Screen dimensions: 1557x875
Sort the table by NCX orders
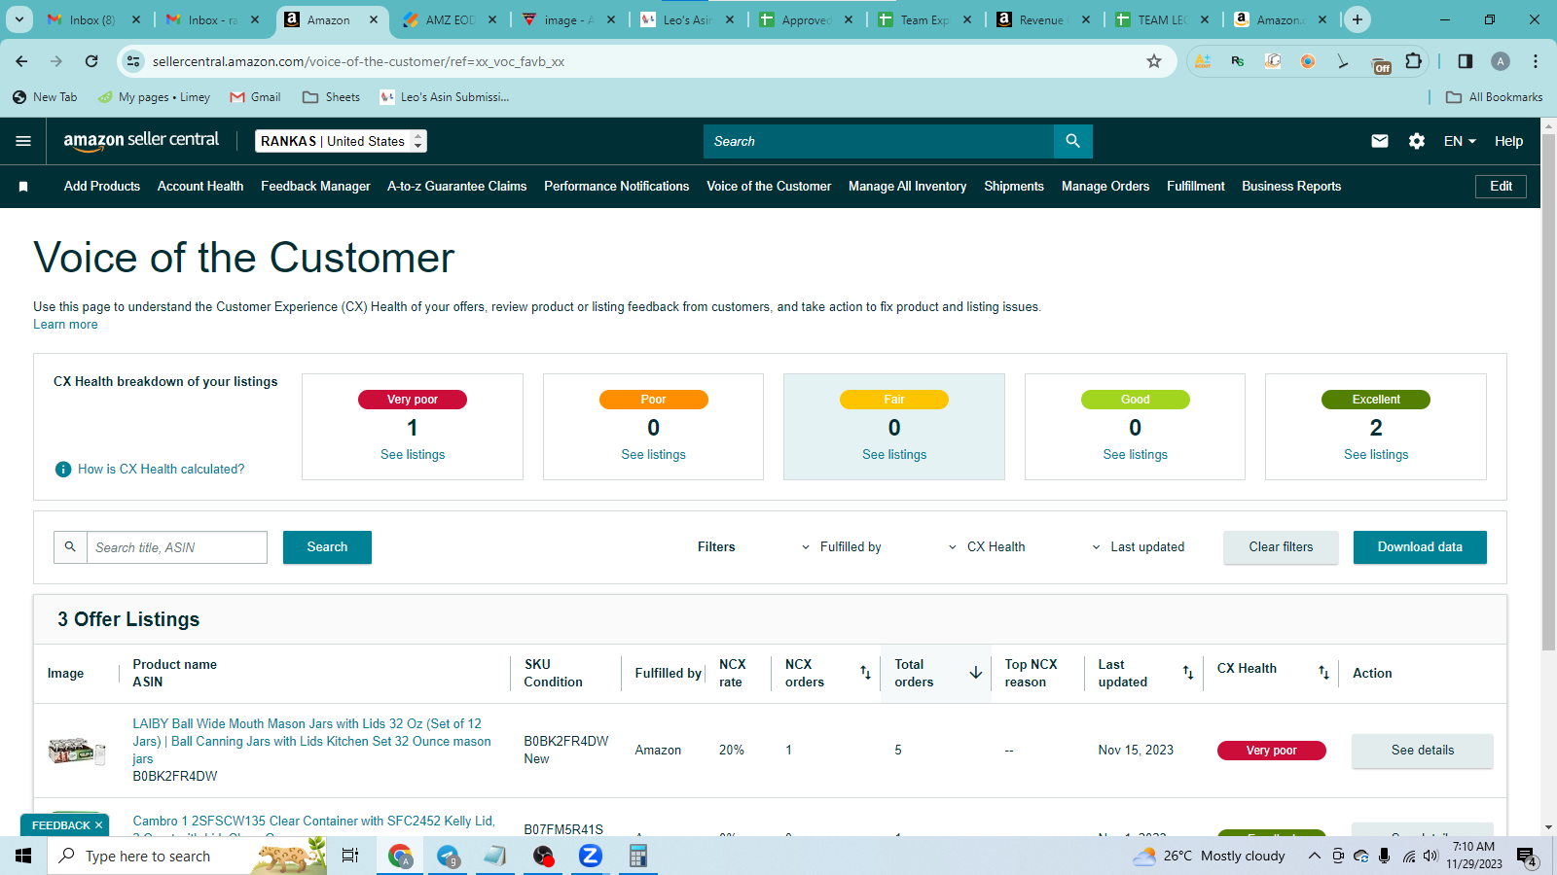[x=865, y=673]
